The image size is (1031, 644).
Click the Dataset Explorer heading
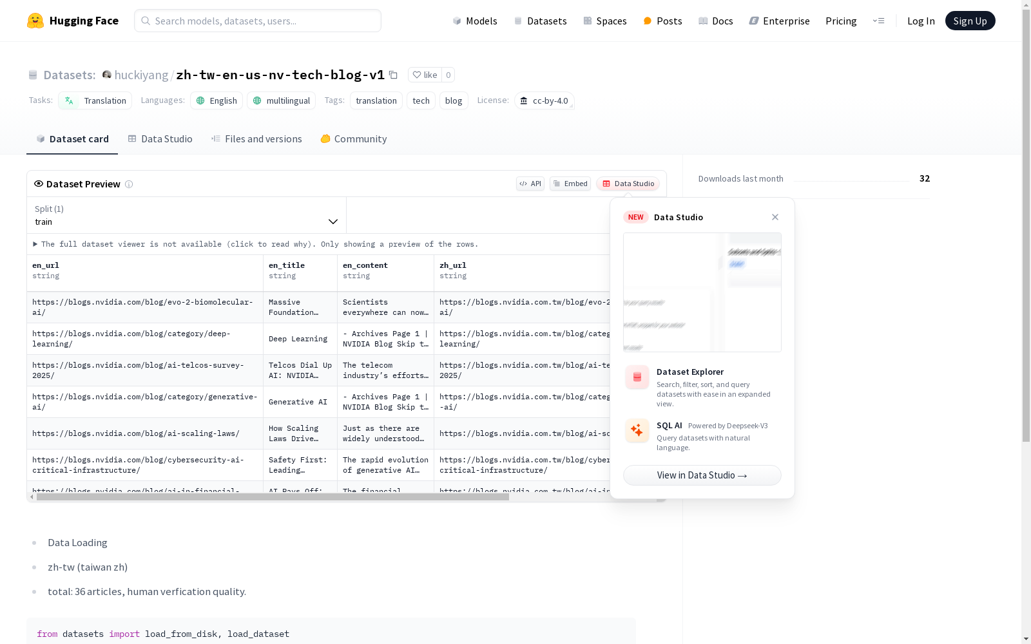coord(690,372)
